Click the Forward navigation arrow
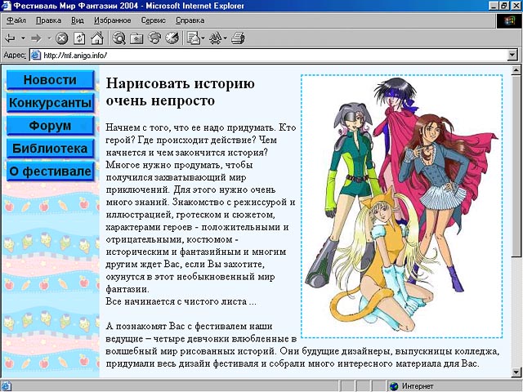The image size is (523, 392). [x=37, y=38]
